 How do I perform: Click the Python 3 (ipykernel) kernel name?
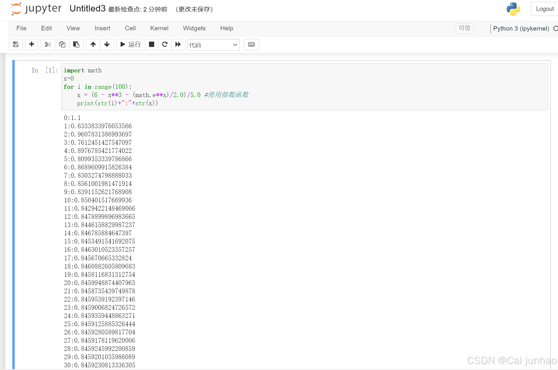click(521, 29)
